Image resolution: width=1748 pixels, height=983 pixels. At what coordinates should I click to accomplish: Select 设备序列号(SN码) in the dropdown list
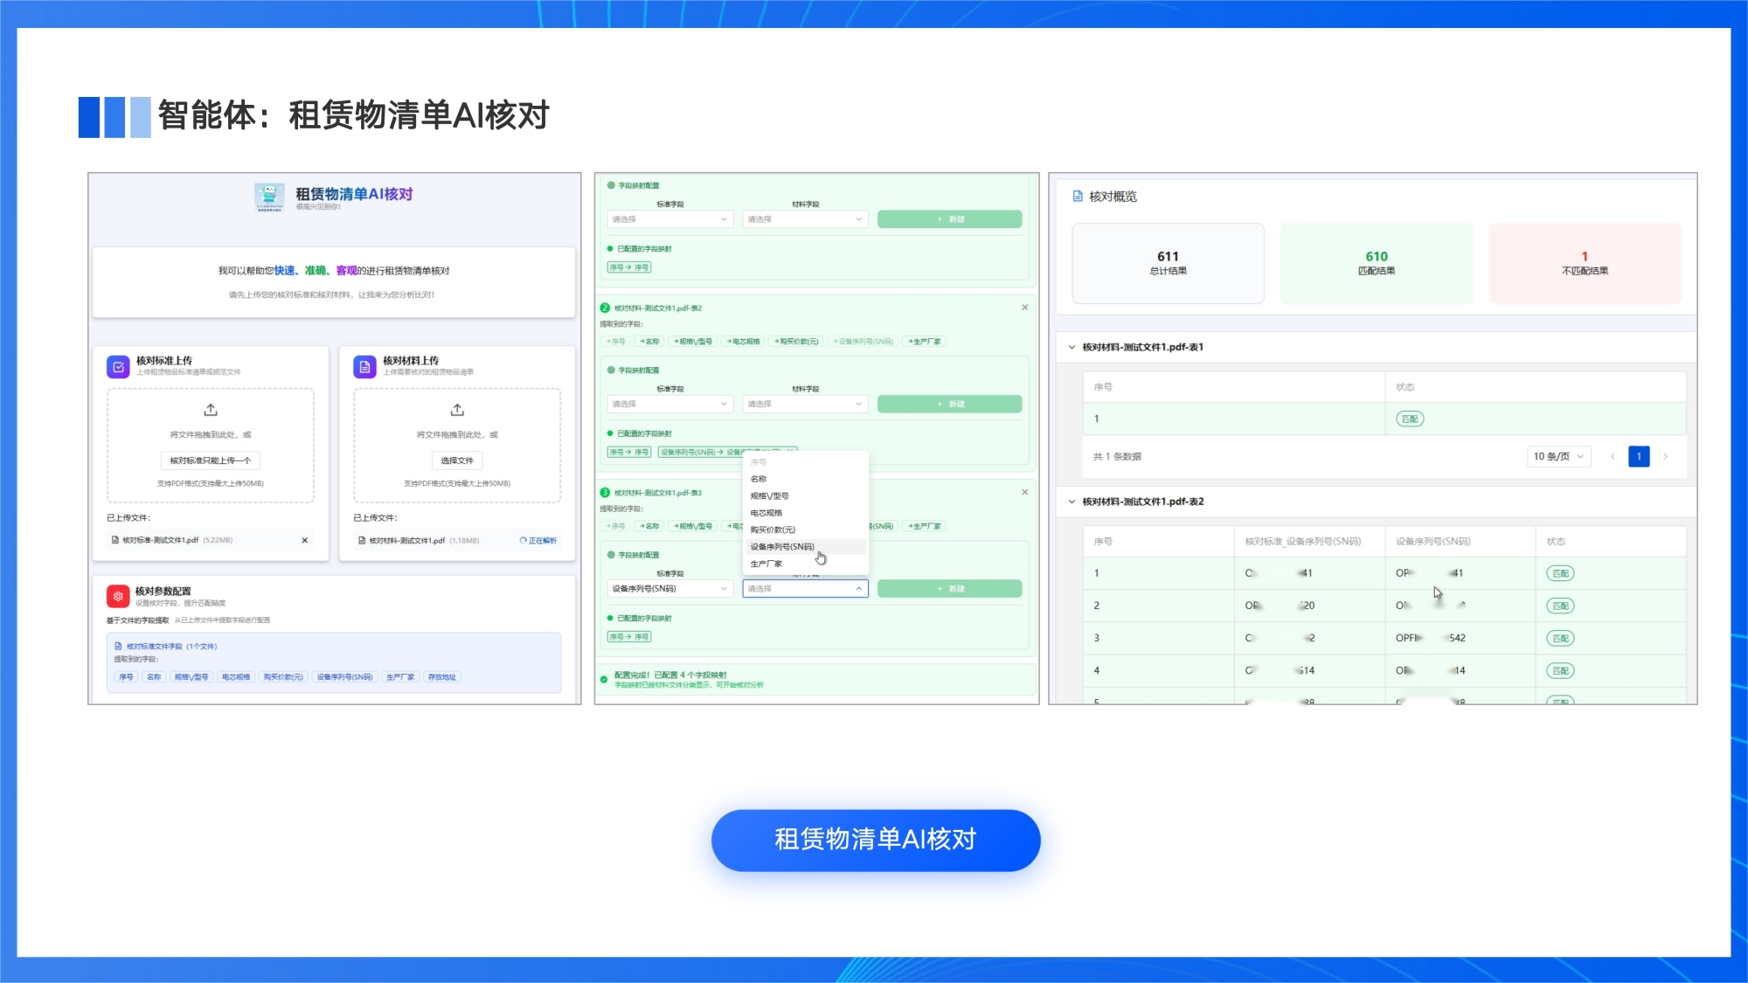tap(782, 547)
